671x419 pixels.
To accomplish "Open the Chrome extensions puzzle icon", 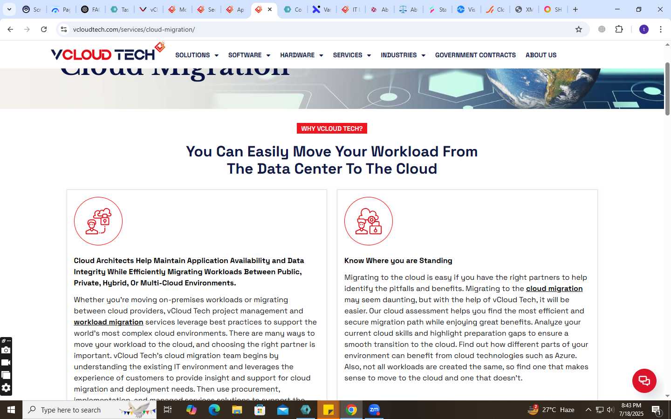I will click(x=619, y=29).
